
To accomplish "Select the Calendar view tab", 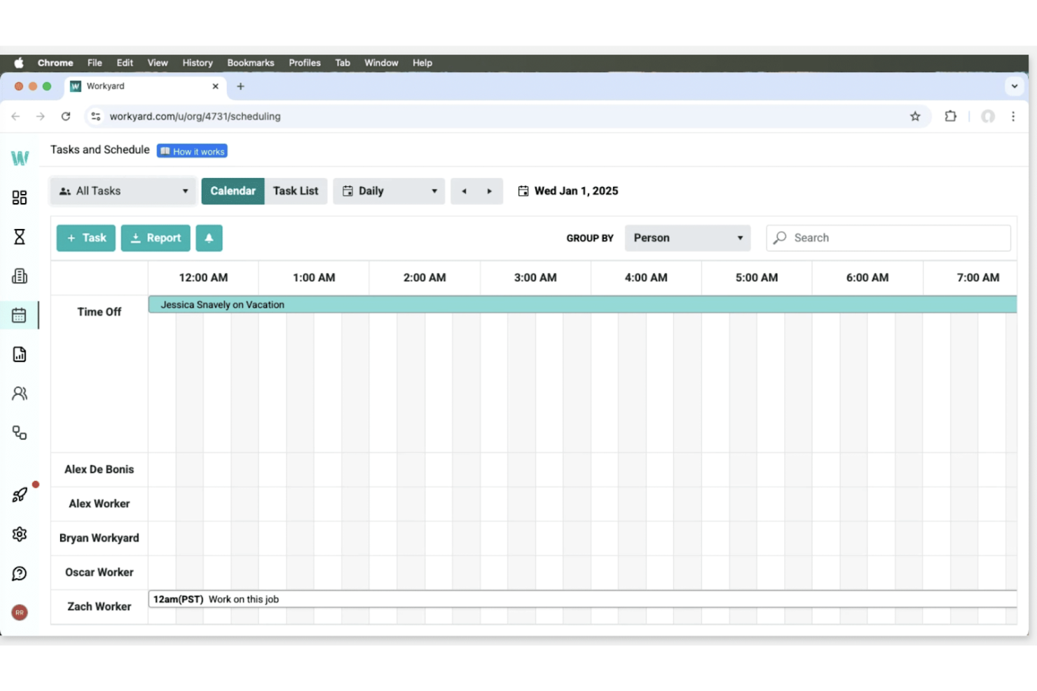I will pyautogui.click(x=233, y=190).
